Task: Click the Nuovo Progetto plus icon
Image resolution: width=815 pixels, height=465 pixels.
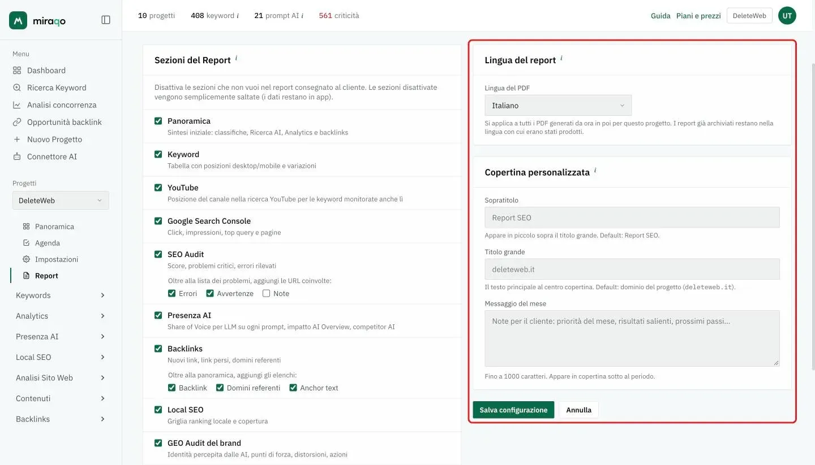Action: [17, 140]
